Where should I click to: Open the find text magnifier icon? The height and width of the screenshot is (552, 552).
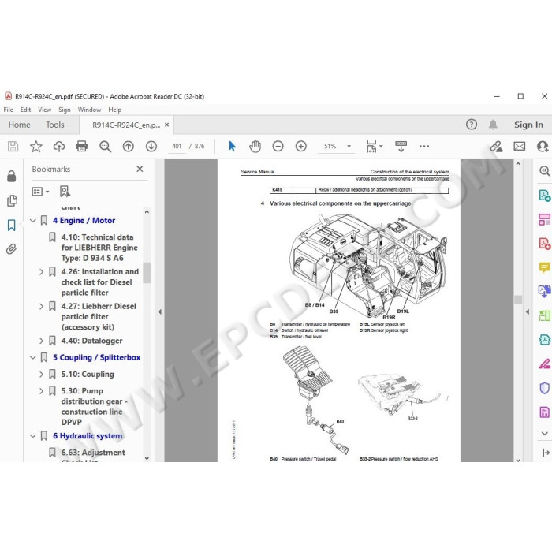tap(105, 146)
